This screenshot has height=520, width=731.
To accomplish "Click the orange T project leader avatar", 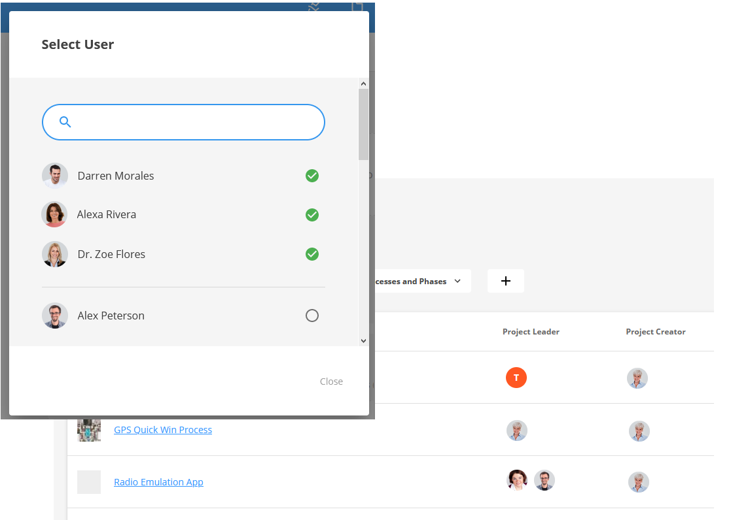I will tap(516, 378).
